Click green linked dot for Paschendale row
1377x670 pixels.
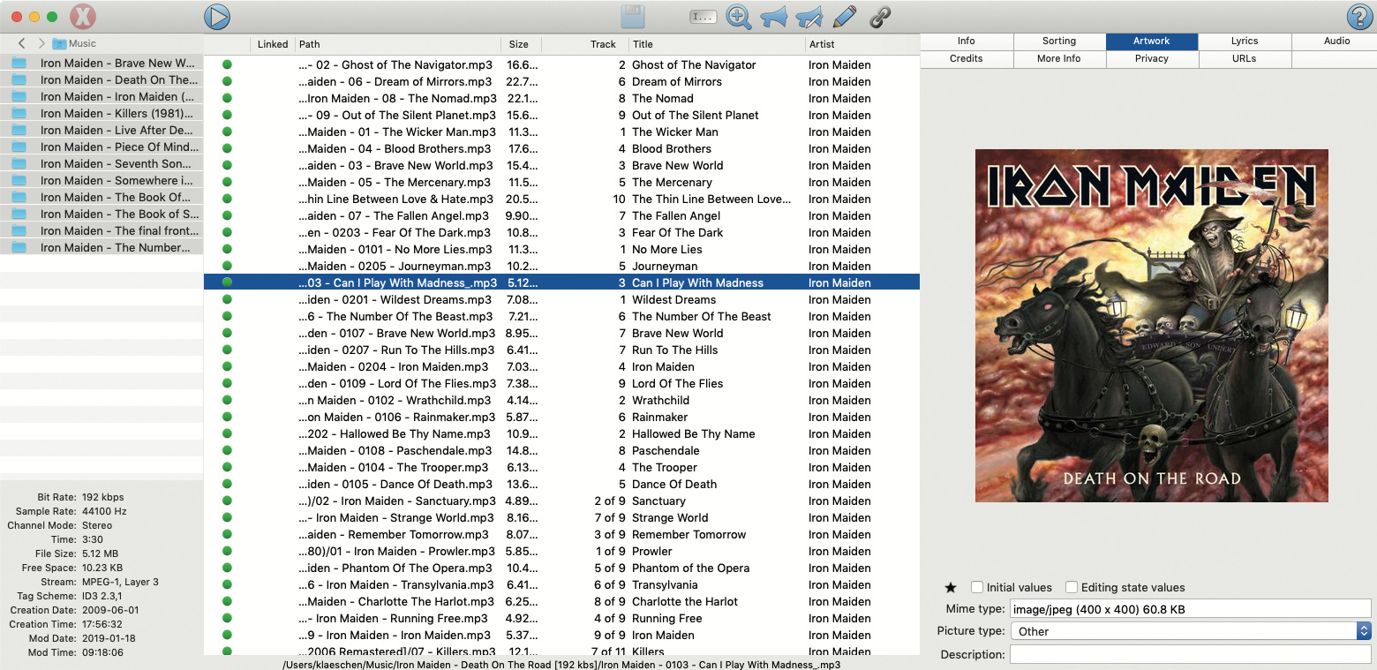click(227, 451)
